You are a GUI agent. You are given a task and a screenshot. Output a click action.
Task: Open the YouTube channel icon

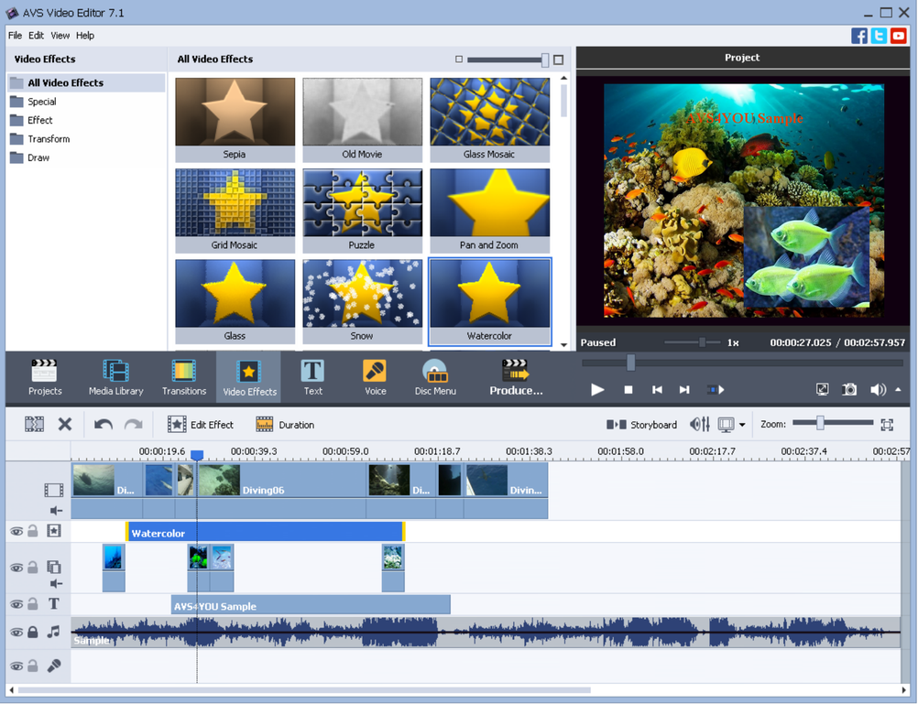[x=899, y=36]
